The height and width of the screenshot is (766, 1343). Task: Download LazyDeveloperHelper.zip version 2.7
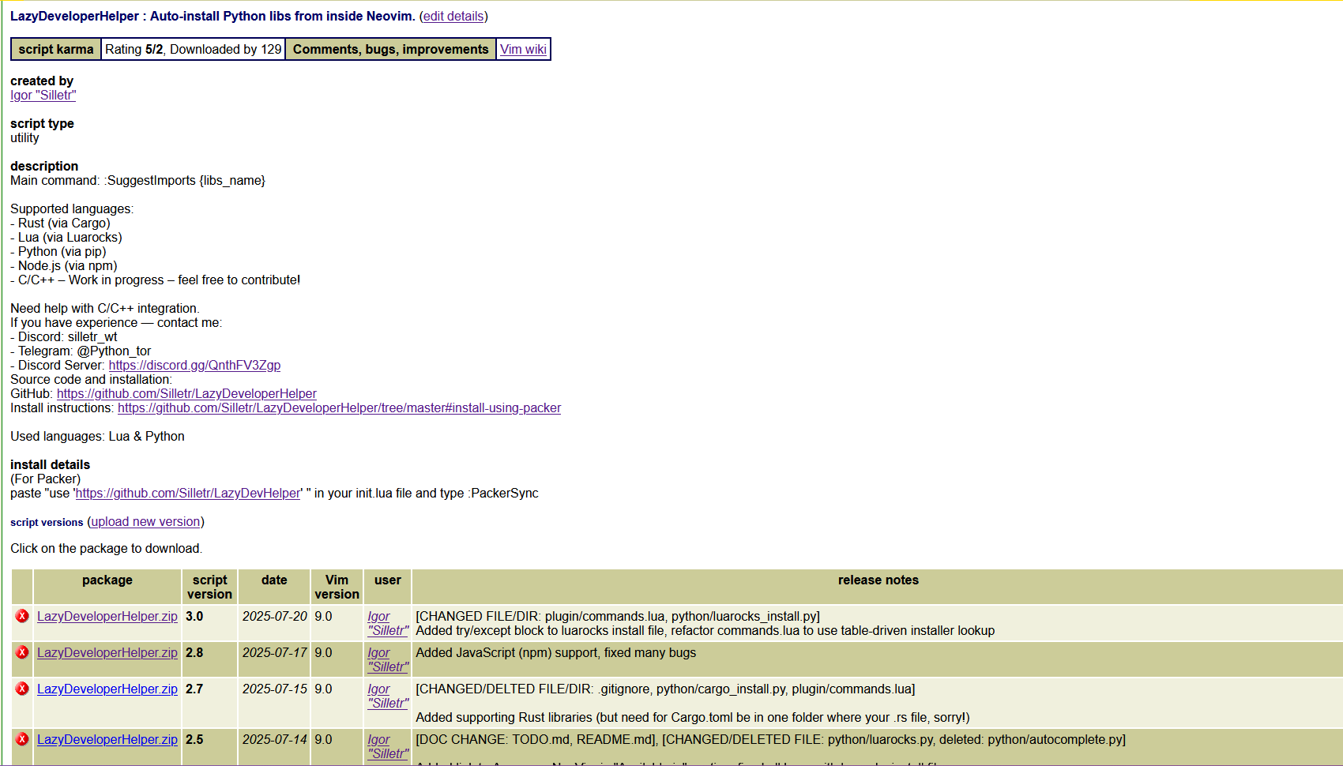[107, 689]
